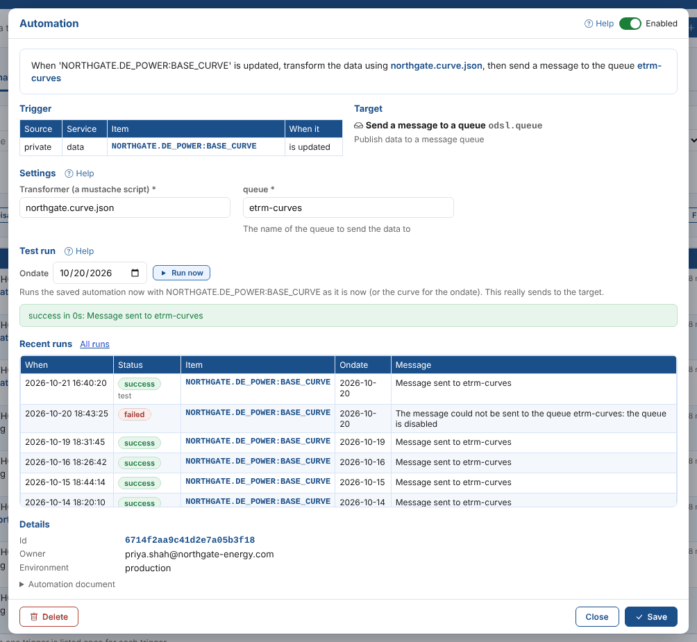Select the When column header in Recent runs

[67, 365]
